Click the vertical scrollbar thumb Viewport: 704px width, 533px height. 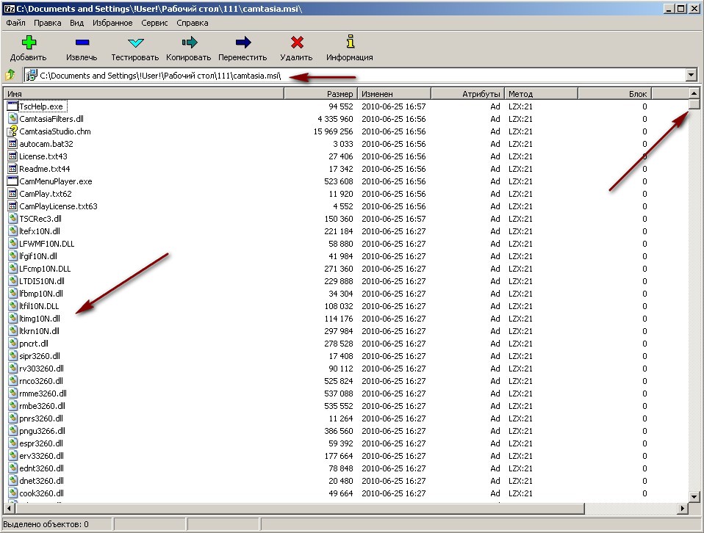tap(694, 104)
